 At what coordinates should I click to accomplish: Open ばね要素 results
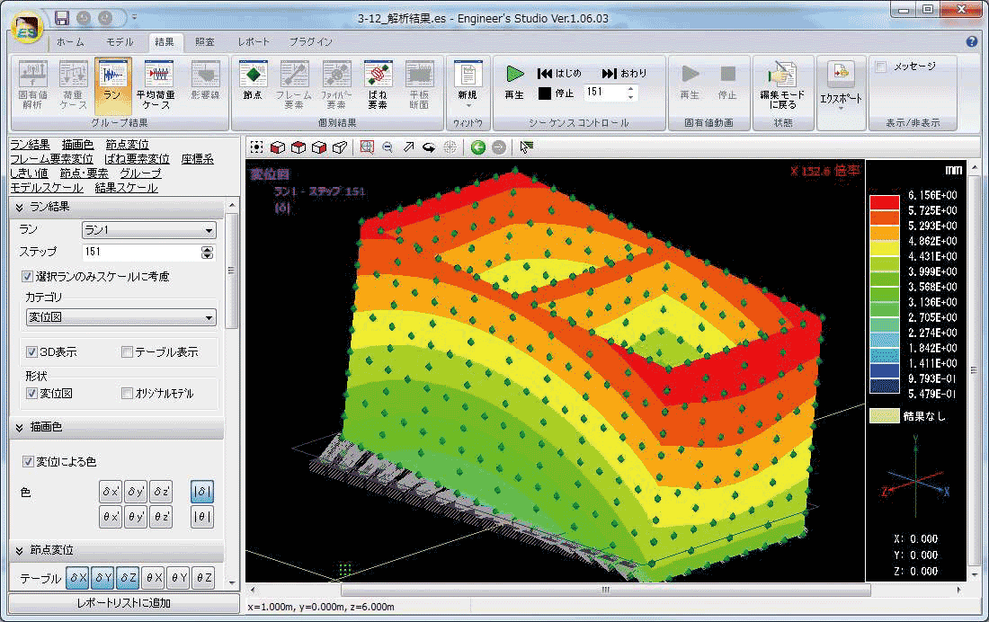point(377,84)
